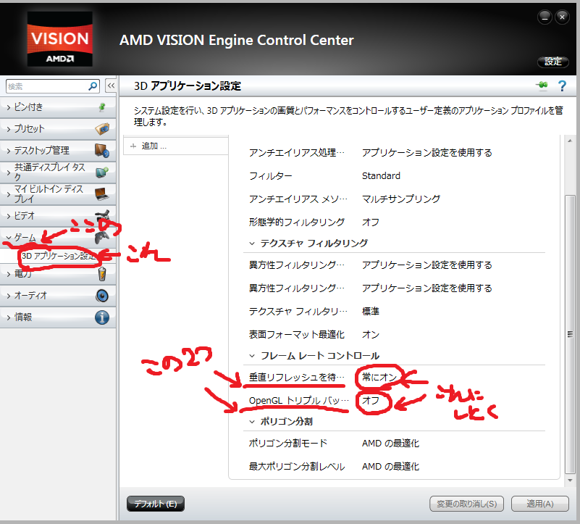
Task: Click the 表面フォーマット最適化 label
Action: click(x=297, y=335)
